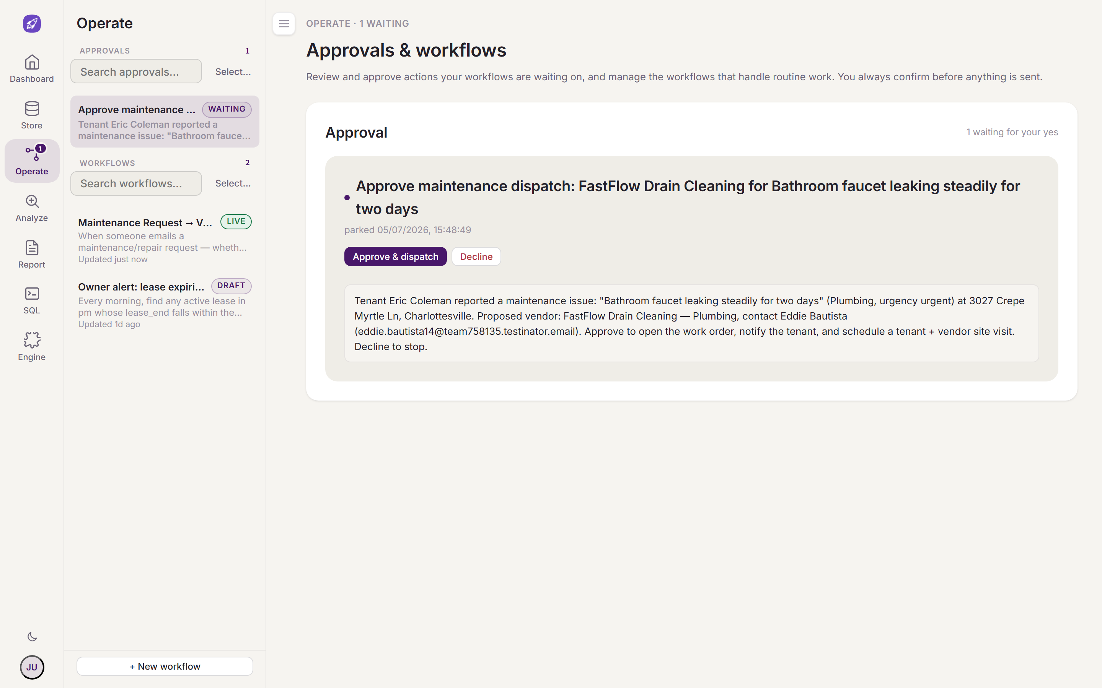
Task: Click the WAITING status badge
Action: [227, 109]
